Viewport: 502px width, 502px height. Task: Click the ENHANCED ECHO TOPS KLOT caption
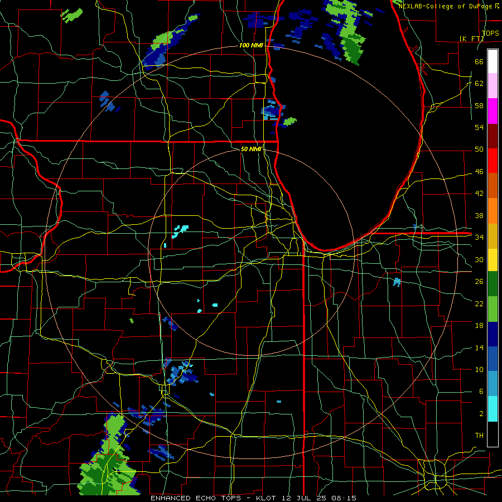click(253, 498)
